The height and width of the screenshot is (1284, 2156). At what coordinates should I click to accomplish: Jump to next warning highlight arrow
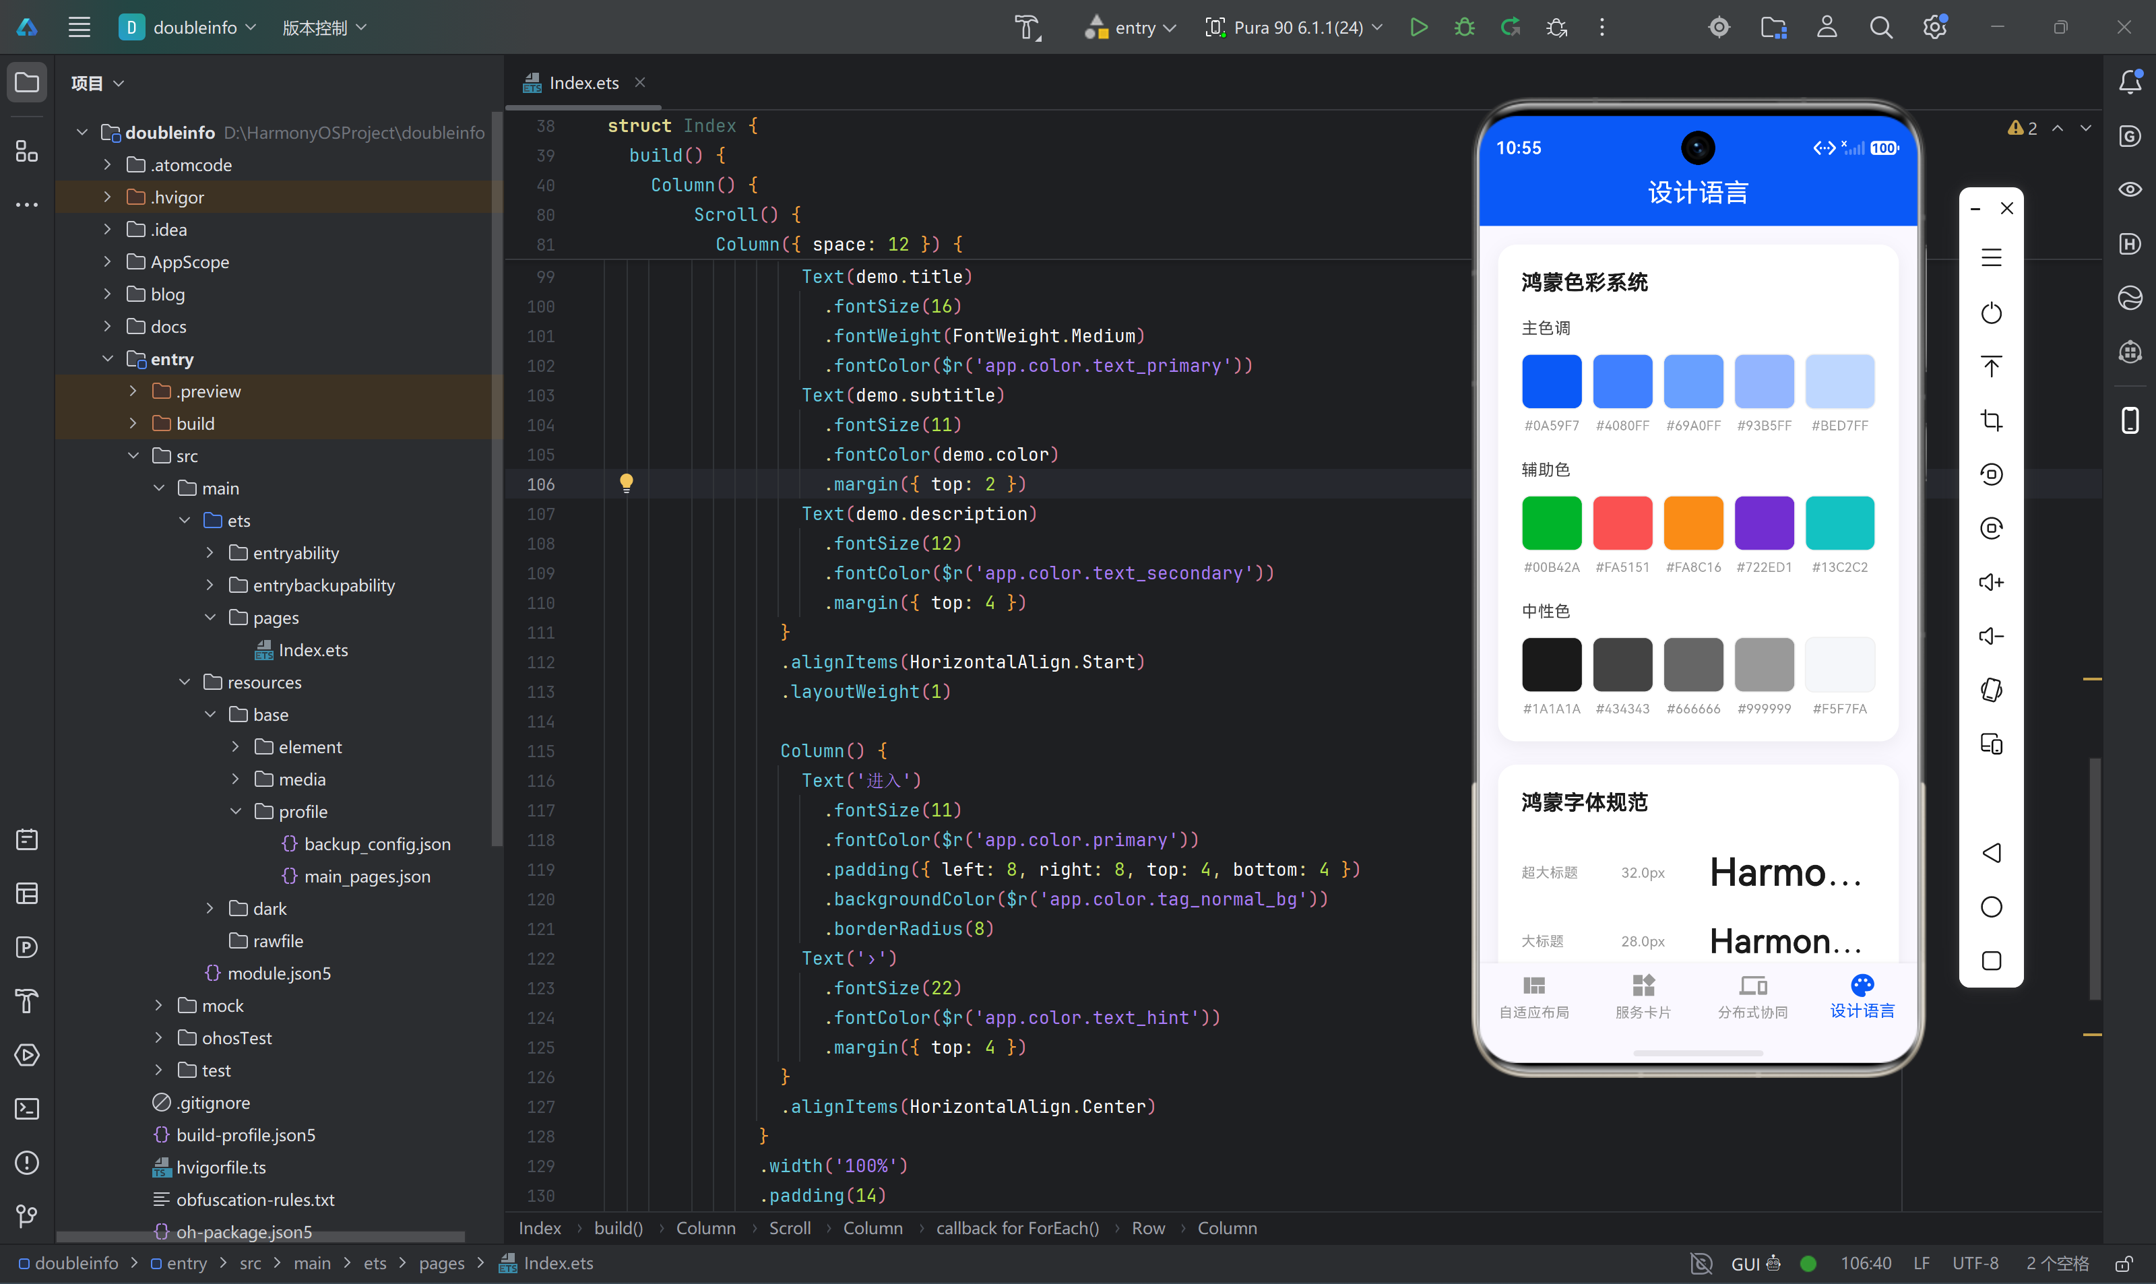coord(2086,128)
